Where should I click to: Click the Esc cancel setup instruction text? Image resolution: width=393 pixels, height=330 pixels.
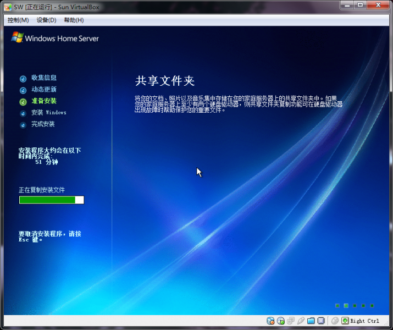(49, 237)
